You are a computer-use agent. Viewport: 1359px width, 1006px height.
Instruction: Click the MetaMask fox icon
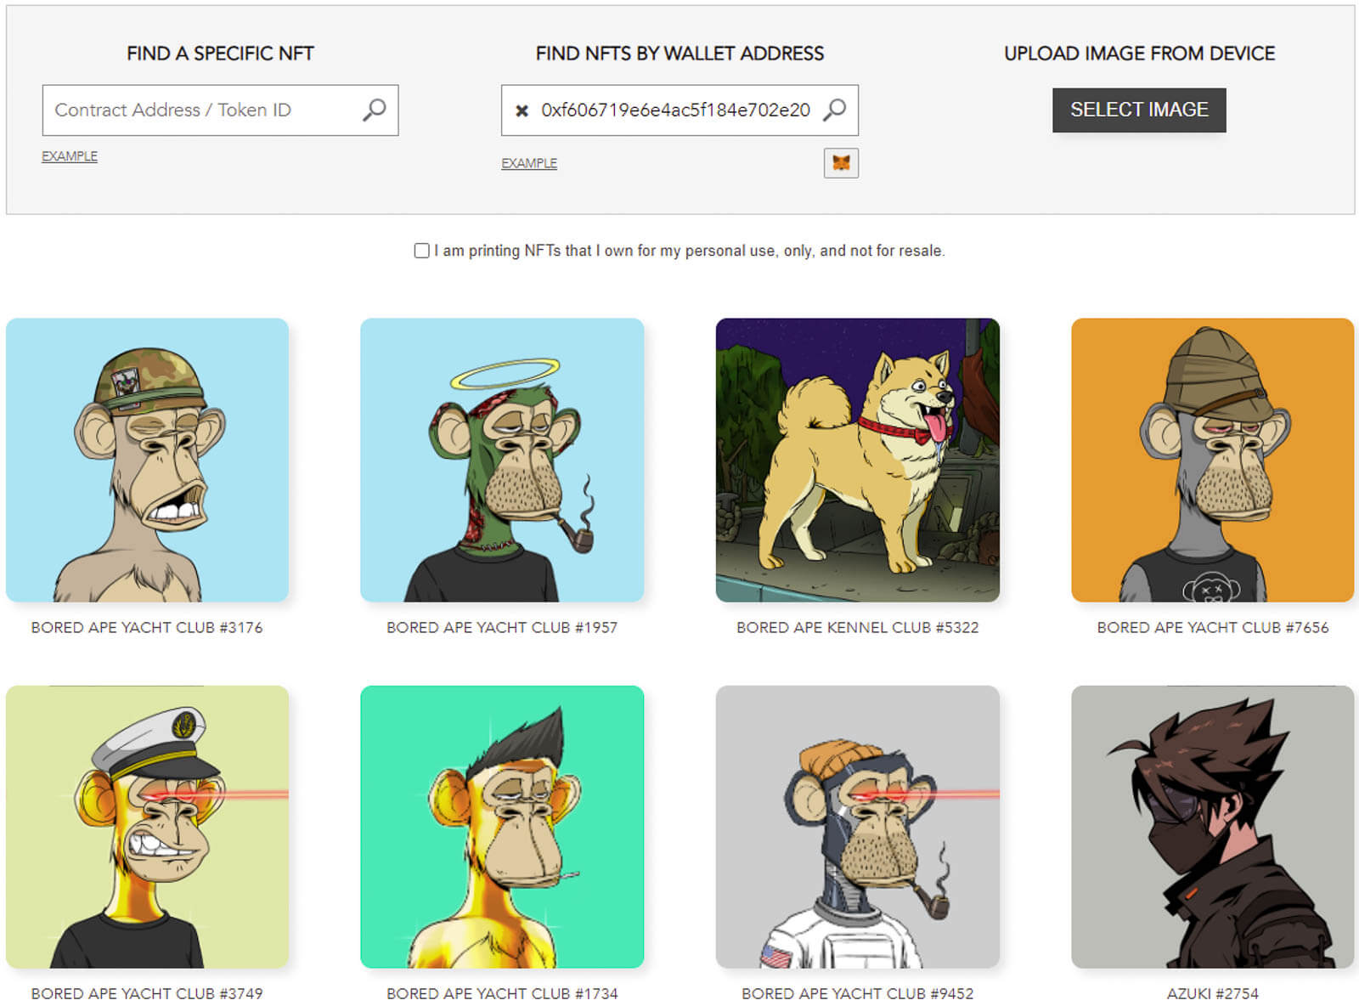click(841, 162)
